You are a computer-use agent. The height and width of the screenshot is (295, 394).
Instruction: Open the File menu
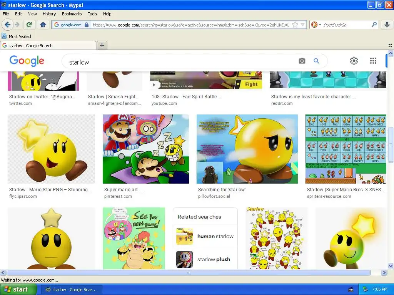point(6,14)
